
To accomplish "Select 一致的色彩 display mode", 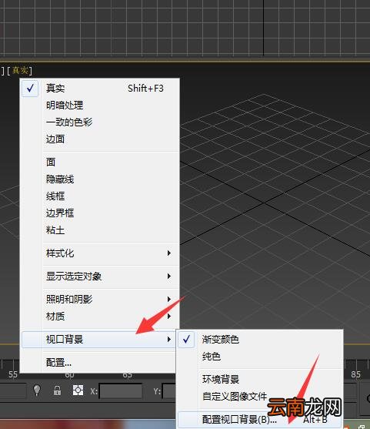I will 101,122.
